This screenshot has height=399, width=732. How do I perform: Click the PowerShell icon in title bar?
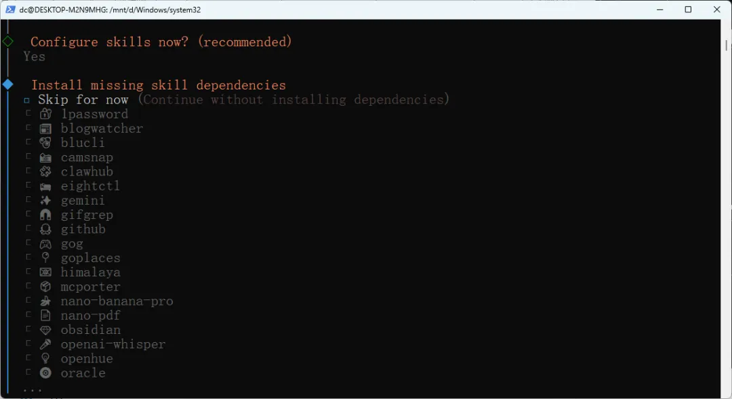[10, 9]
